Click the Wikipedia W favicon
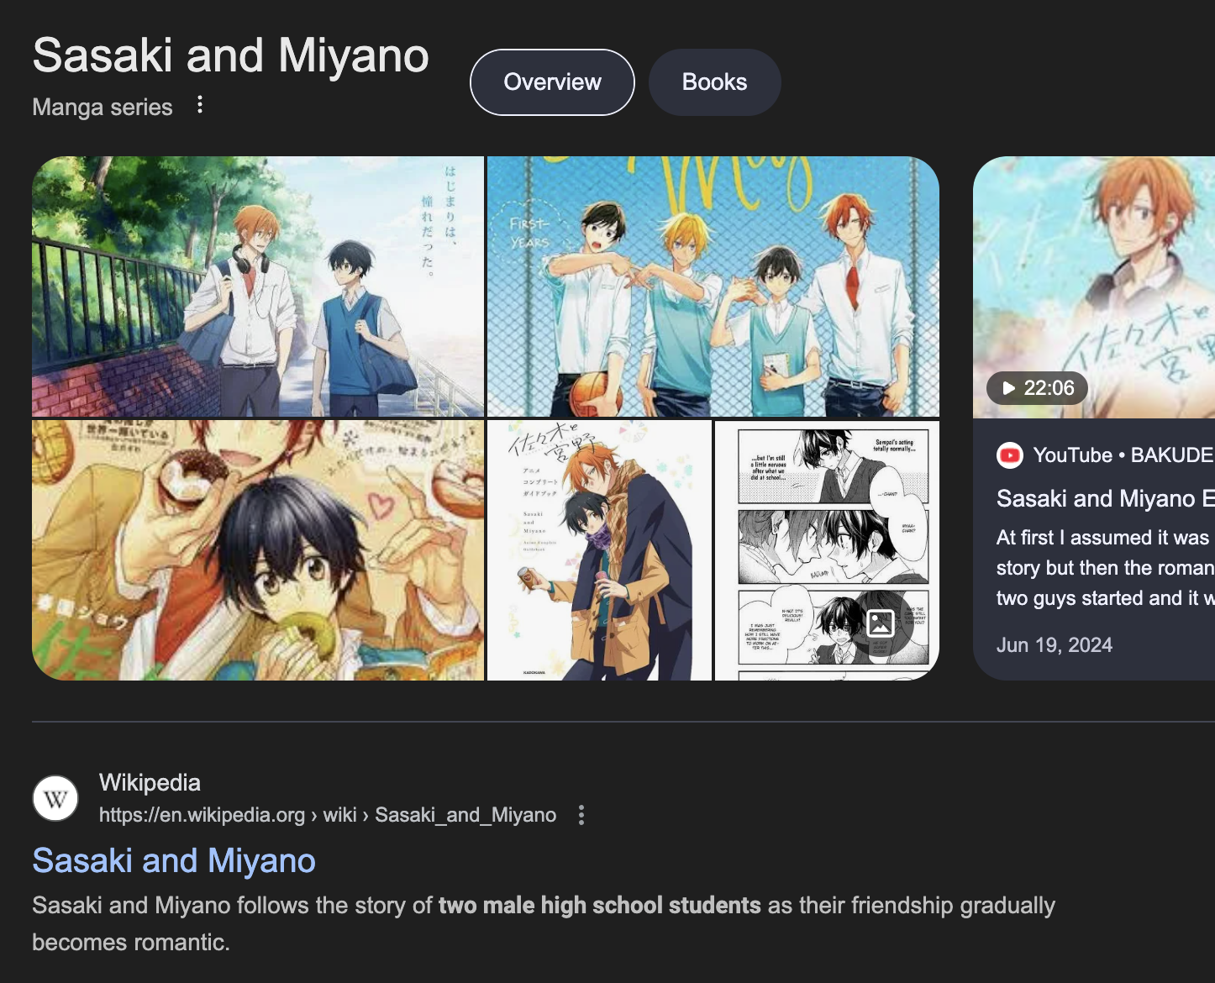The image size is (1215, 983). 55,798
